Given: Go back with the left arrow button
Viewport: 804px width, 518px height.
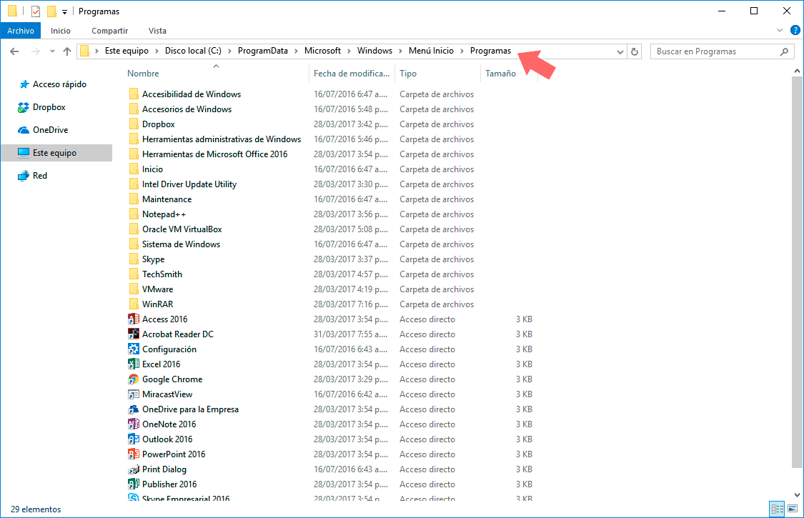Looking at the screenshot, I should pyautogui.click(x=14, y=51).
